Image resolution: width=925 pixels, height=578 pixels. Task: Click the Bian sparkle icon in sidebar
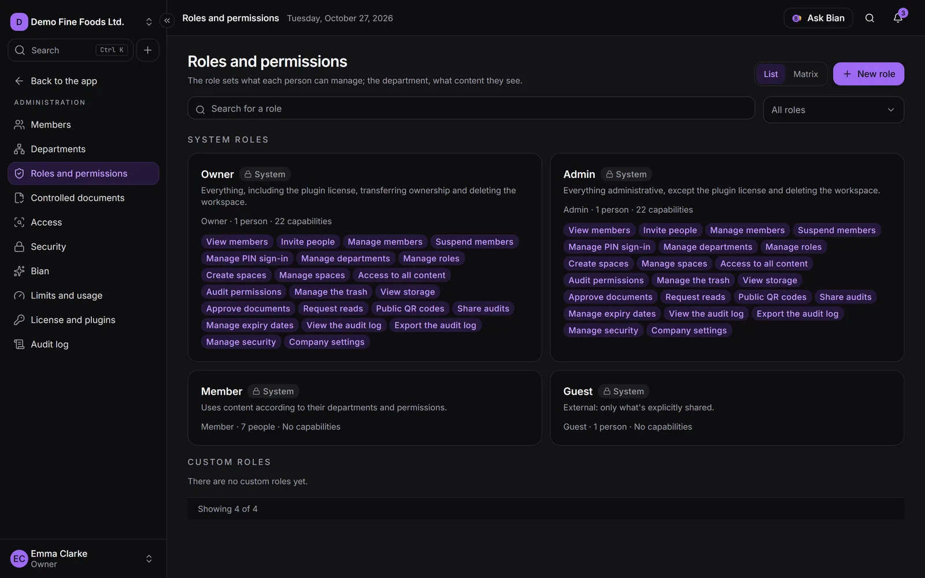click(x=19, y=271)
